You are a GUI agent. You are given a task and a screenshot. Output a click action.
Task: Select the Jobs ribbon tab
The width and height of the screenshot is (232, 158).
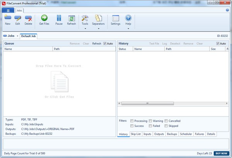coord(19,10)
